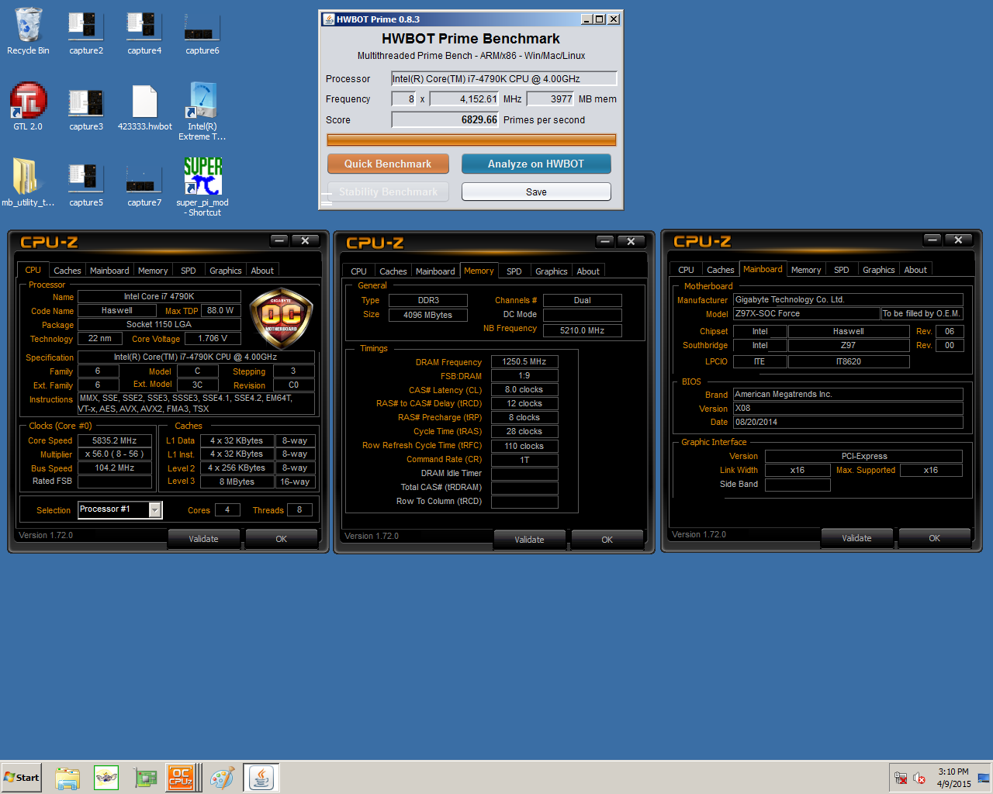Image resolution: width=993 pixels, height=794 pixels.
Task: Open About tab in right CPU-Z window
Action: click(x=915, y=270)
